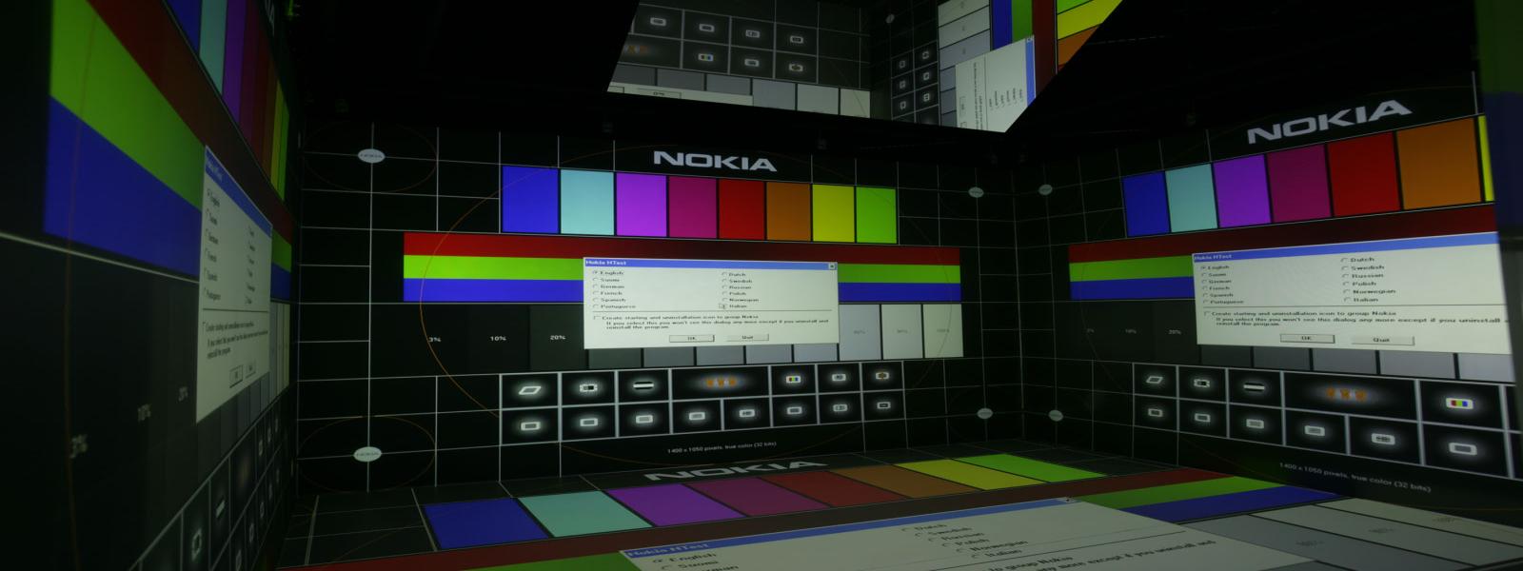Click Quit in the center wall dialog
The width and height of the screenshot is (1523, 571).
(x=747, y=337)
